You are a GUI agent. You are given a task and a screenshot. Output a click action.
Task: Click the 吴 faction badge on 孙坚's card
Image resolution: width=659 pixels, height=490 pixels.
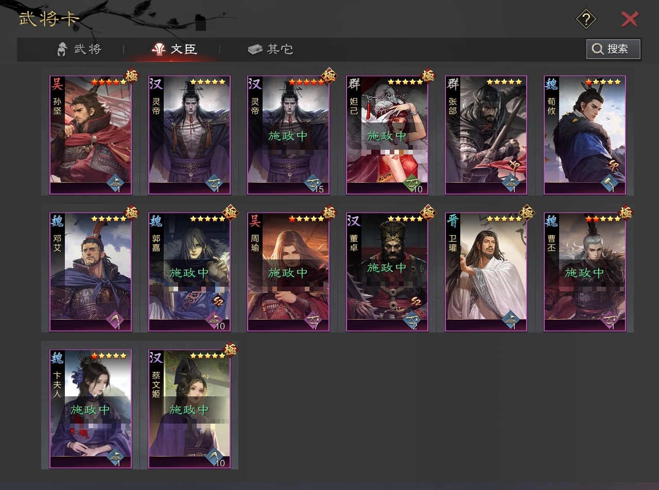57,84
